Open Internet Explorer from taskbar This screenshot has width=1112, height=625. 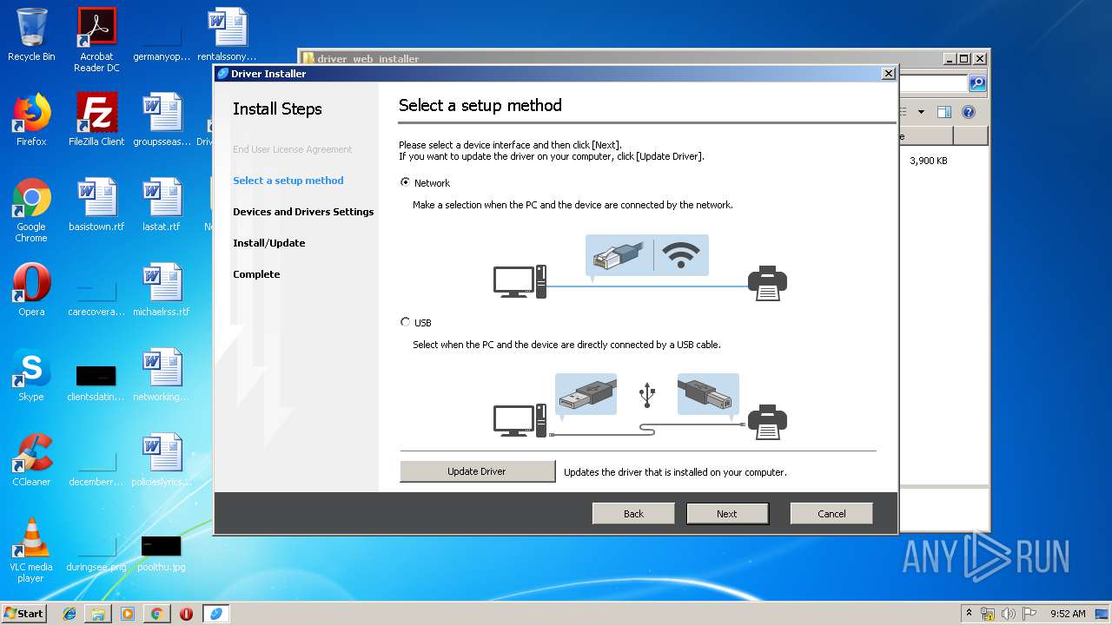click(x=69, y=614)
